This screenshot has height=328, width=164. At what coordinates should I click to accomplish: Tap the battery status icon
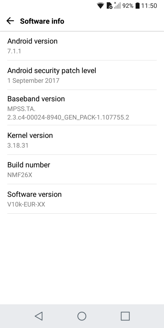(137, 6)
